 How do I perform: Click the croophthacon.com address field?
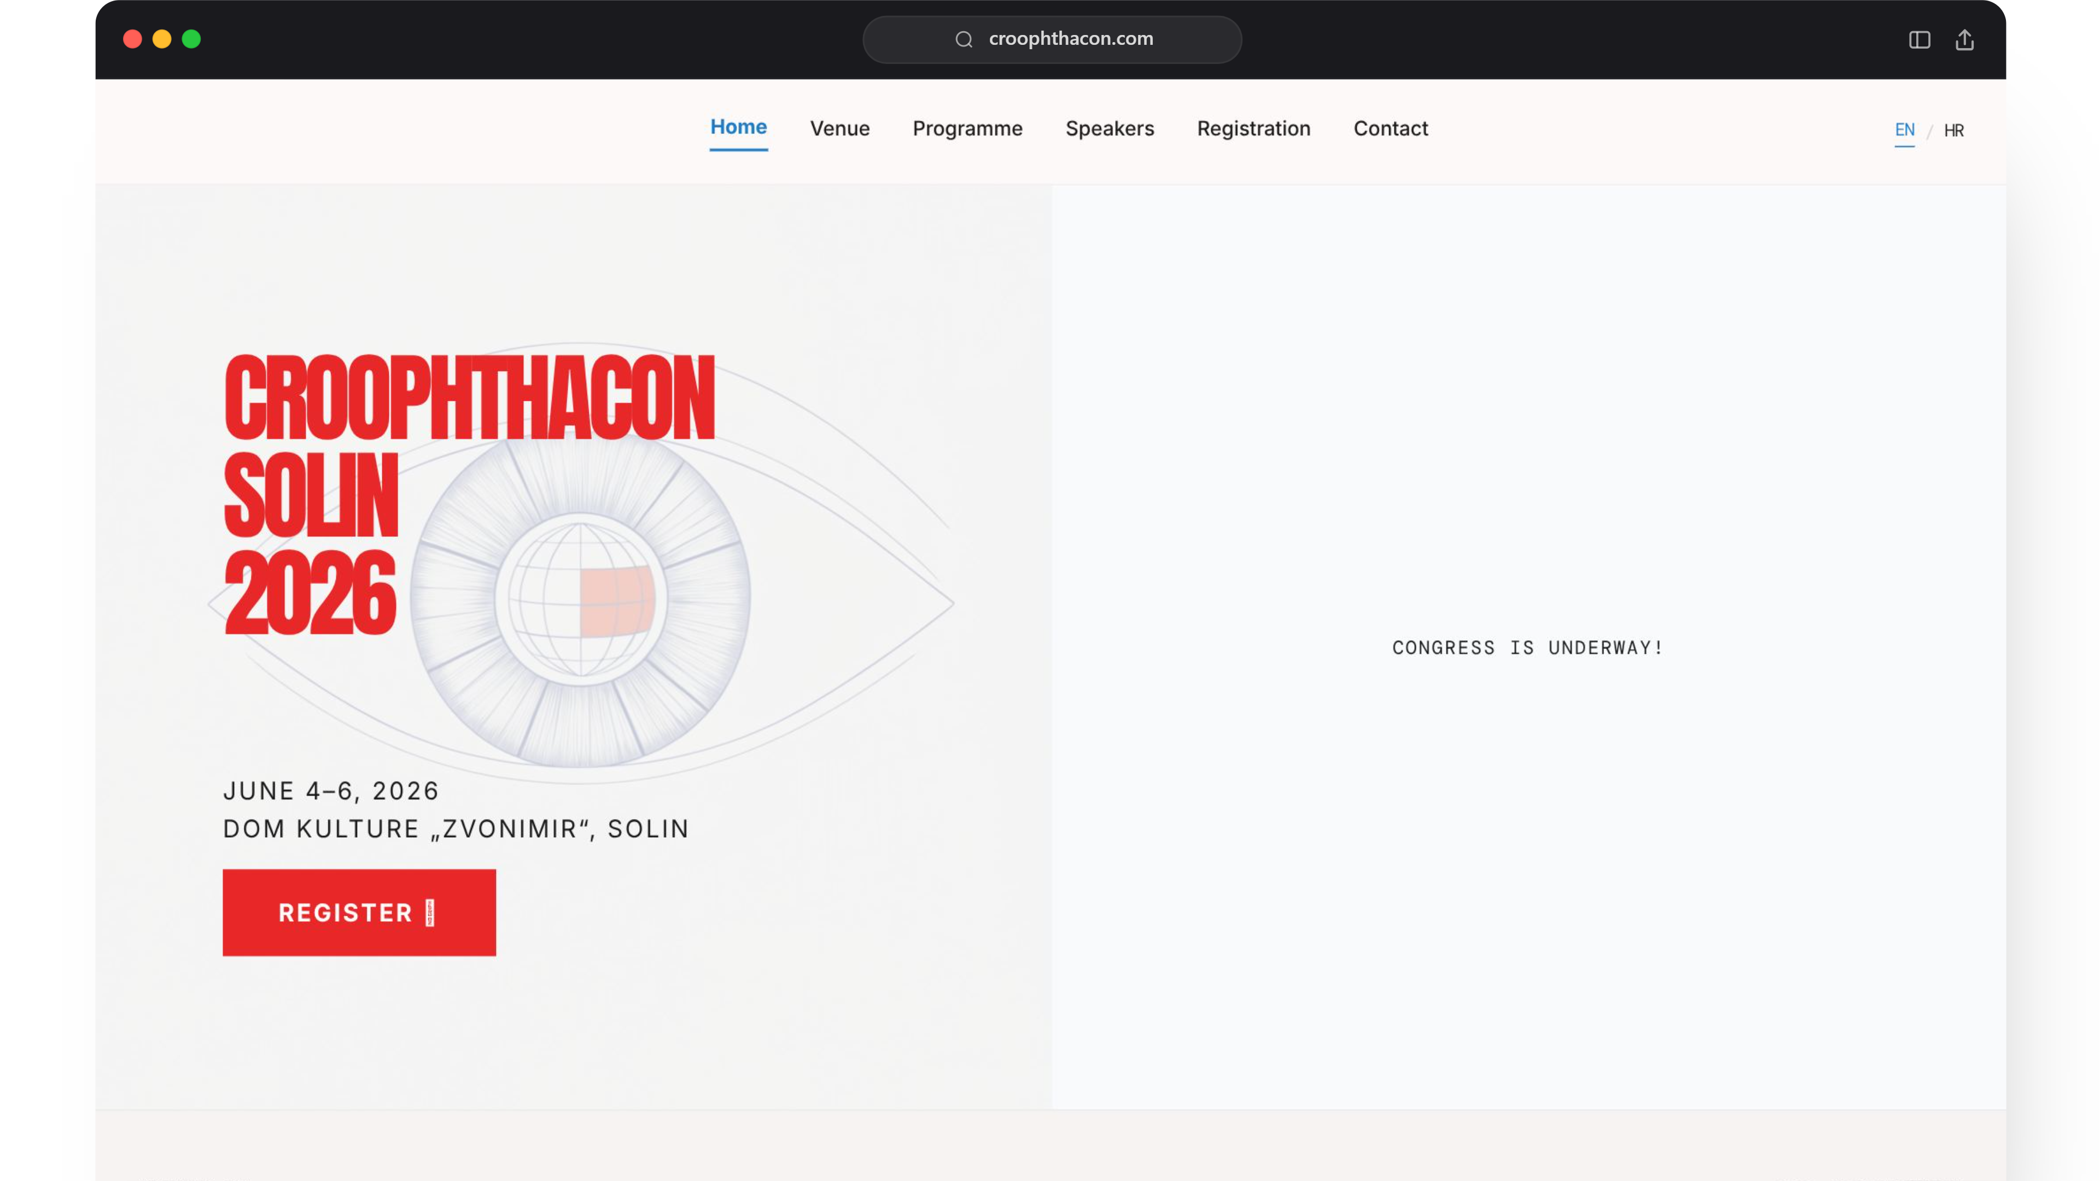pyautogui.click(x=1052, y=39)
